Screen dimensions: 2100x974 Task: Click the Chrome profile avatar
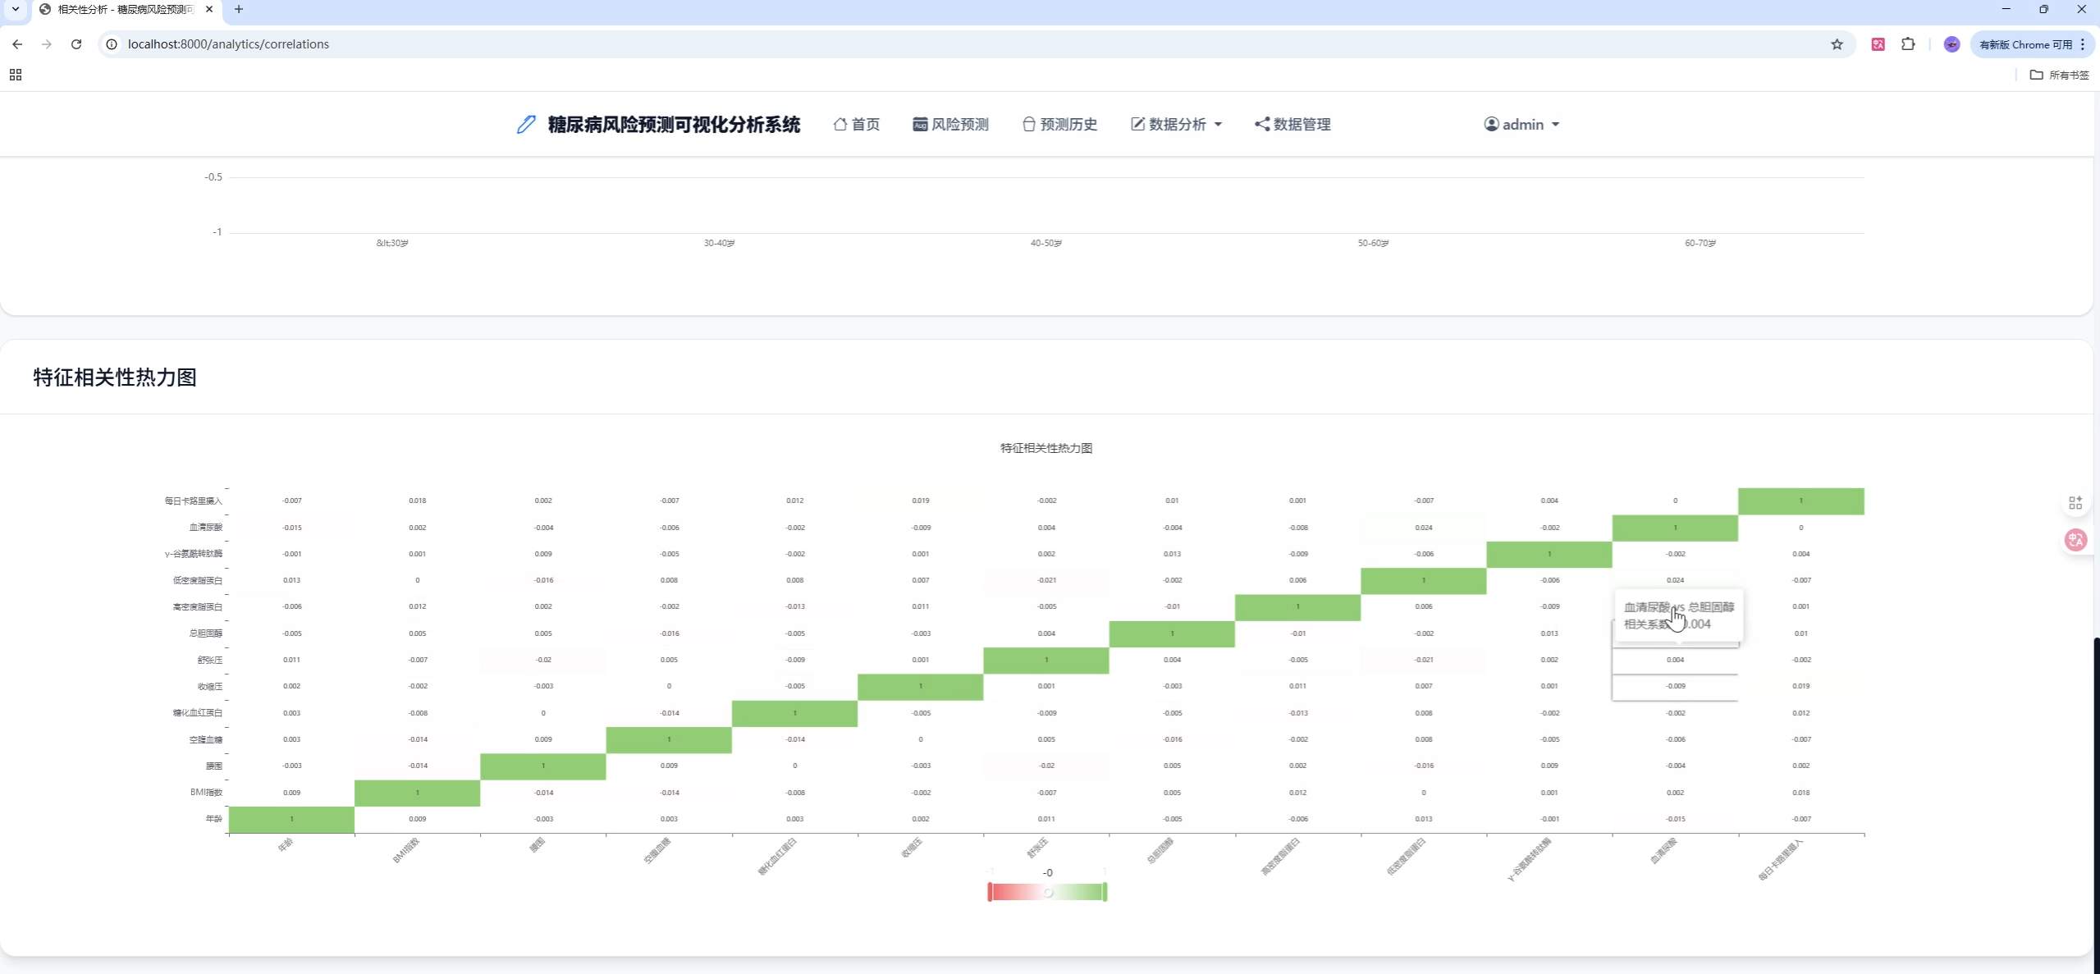pyautogui.click(x=1951, y=44)
